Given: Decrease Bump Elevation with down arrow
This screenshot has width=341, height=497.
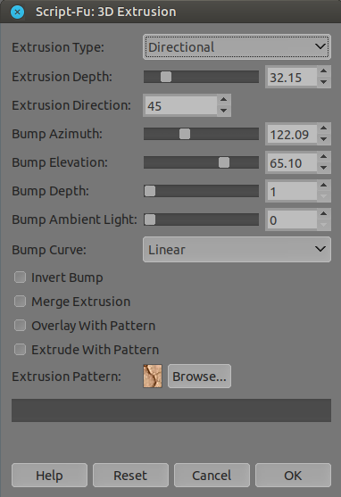Looking at the screenshot, I should click(323, 168).
